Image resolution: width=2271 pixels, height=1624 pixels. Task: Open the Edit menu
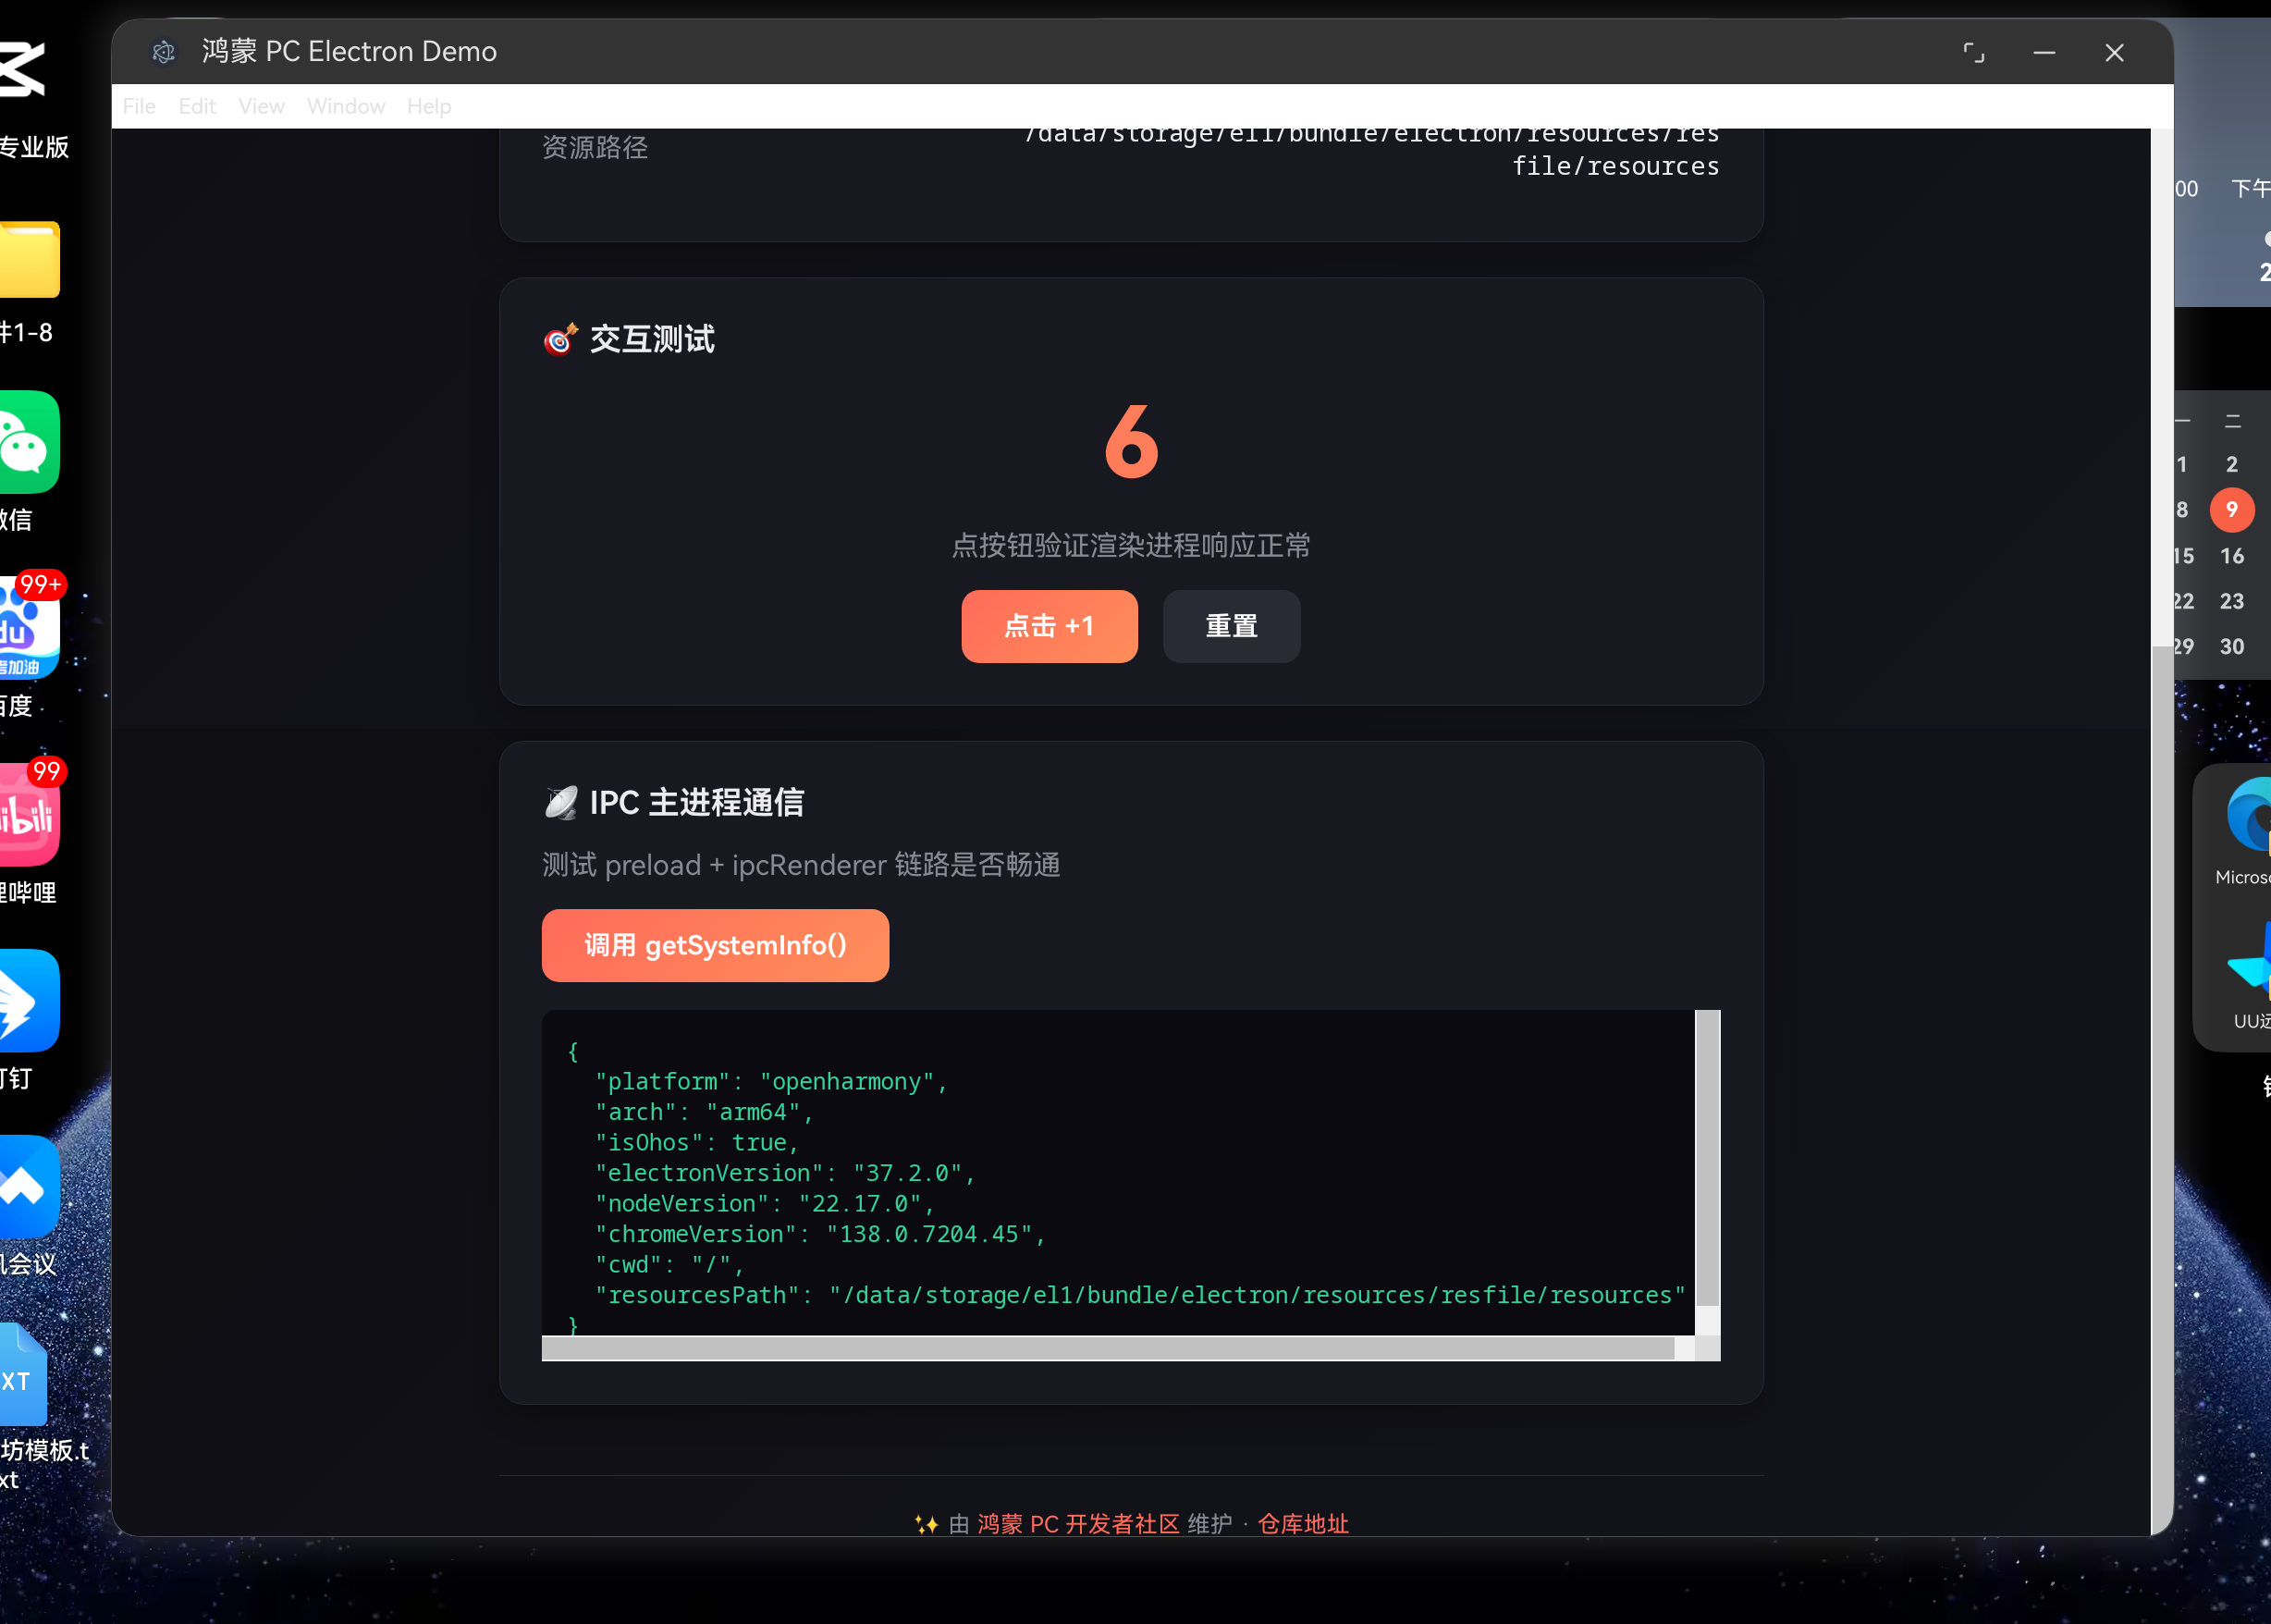tap(197, 106)
